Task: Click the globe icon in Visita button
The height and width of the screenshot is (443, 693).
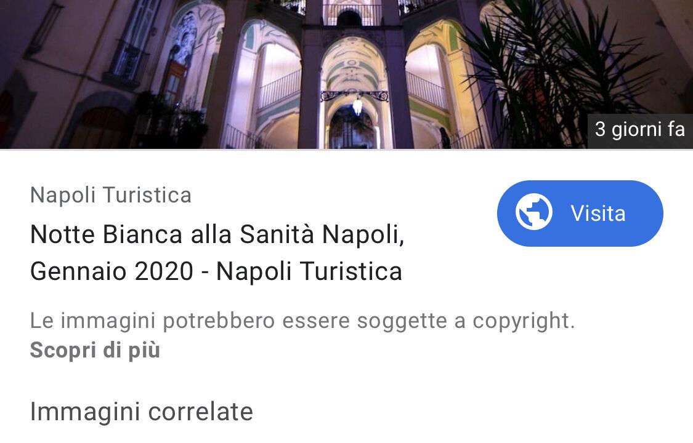Action: click(x=534, y=212)
